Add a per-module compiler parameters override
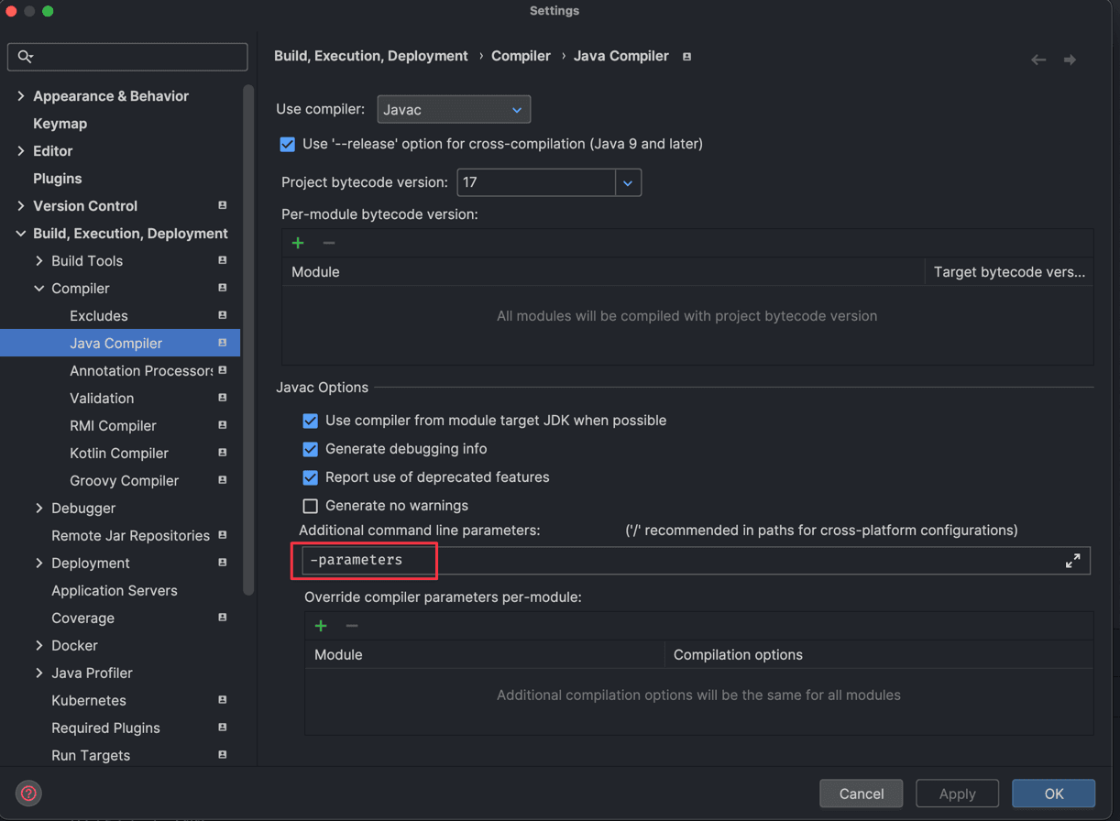This screenshot has width=1120, height=821. click(321, 626)
